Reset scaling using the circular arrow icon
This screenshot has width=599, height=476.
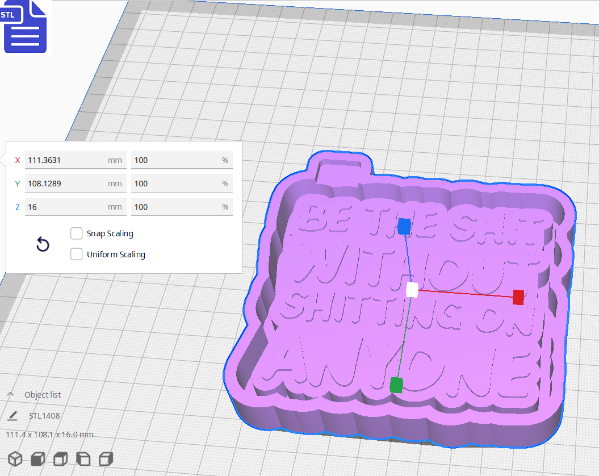[x=43, y=244]
